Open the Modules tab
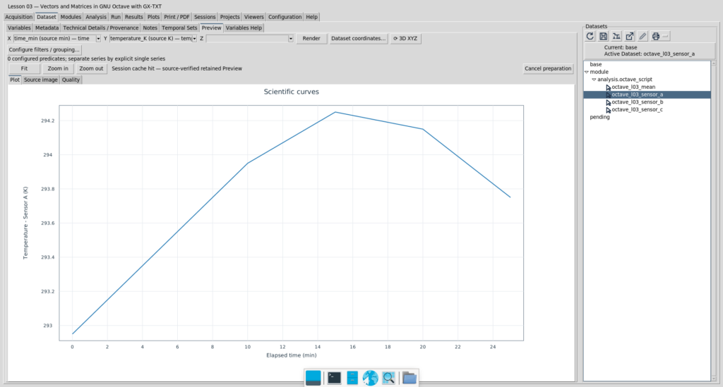This screenshot has width=723, height=387. click(x=71, y=17)
